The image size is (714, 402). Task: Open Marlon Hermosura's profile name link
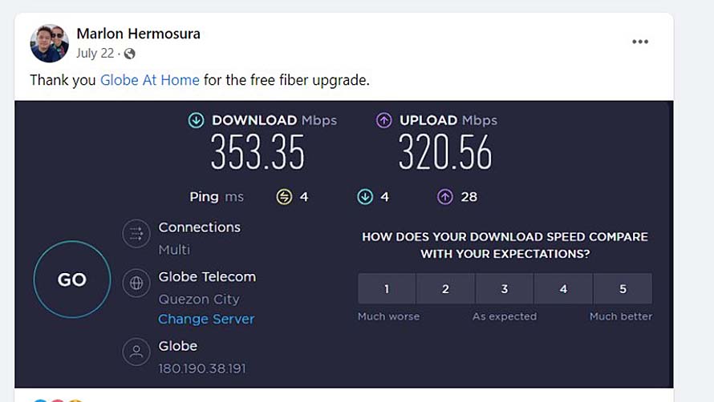click(138, 34)
